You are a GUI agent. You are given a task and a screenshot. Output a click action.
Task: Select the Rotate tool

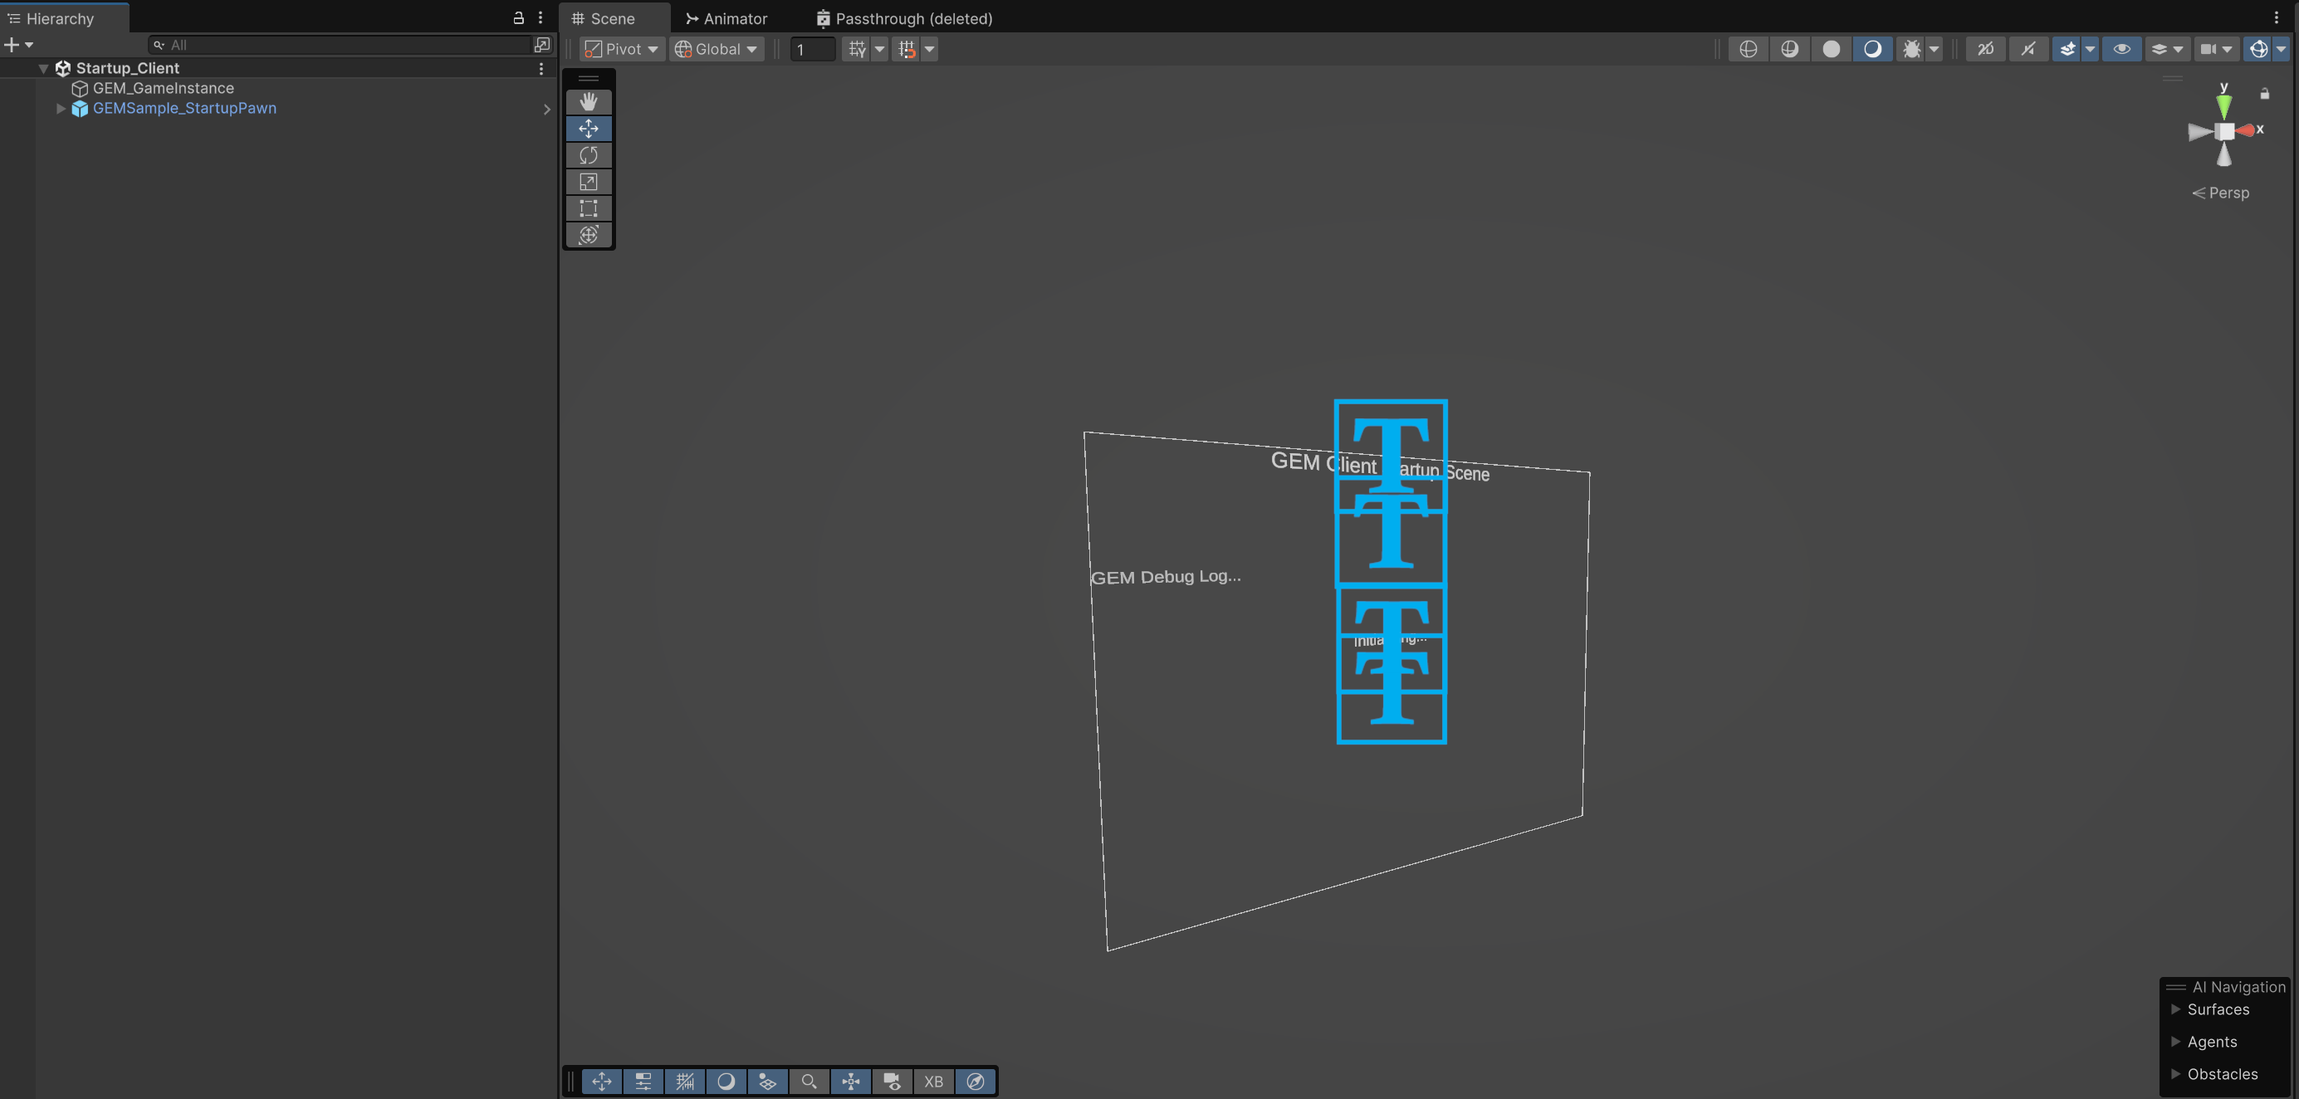click(x=588, y=155)
